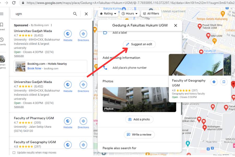Open Website for Faculty of Geography UGM result
The width and height of the screenshot is (235, 157).
pyautogui.click(x=68, y=145)
